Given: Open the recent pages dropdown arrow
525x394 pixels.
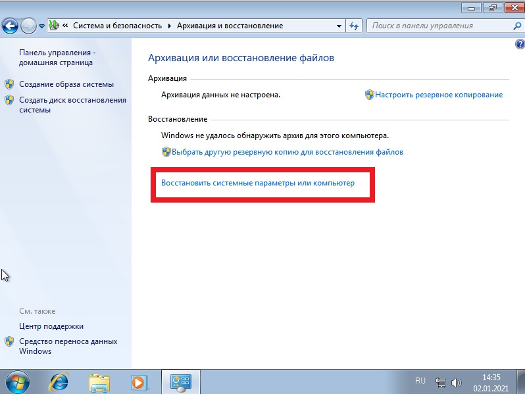Looking at the screenshot, I should coord(41,26).
